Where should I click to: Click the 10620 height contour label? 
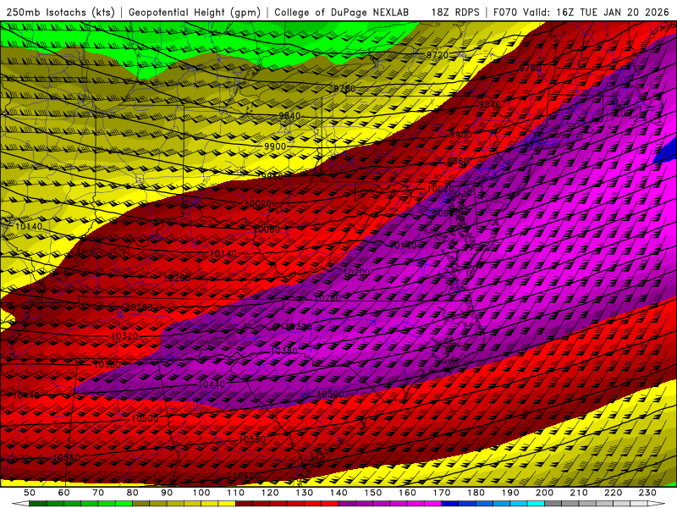(x=246, y=476)
